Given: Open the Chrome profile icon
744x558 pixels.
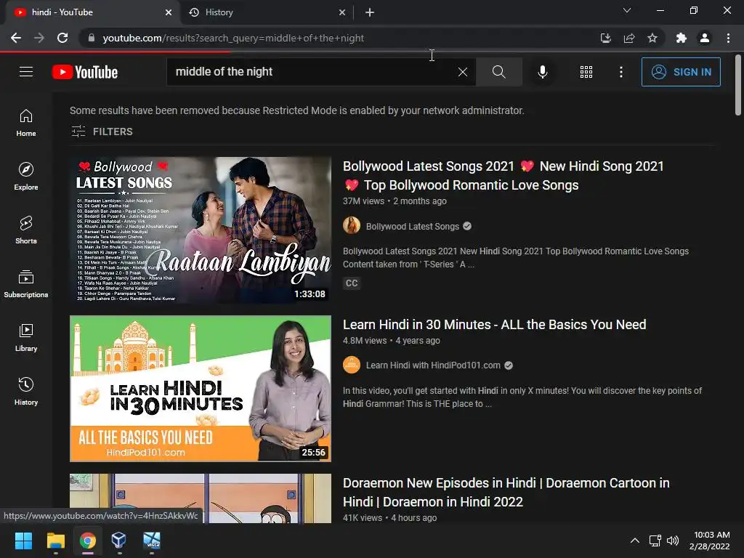Looking at the screenshot, I should 705,38.
